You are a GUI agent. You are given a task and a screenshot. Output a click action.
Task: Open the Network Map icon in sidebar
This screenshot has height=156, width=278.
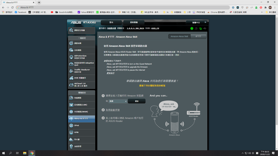pyautogui.click(x=71, y=43)
